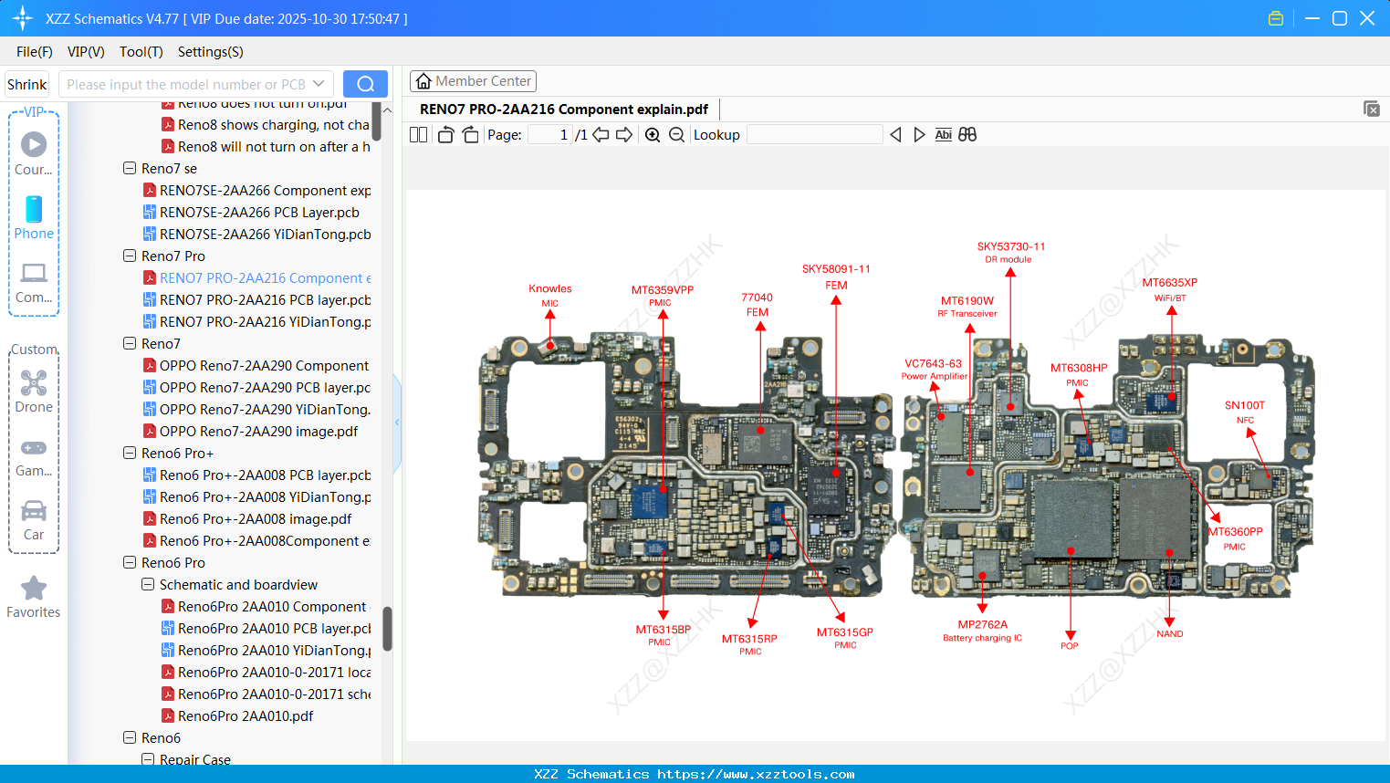Click the Favorites star icon
The image size is (1390, 783).
34,589
